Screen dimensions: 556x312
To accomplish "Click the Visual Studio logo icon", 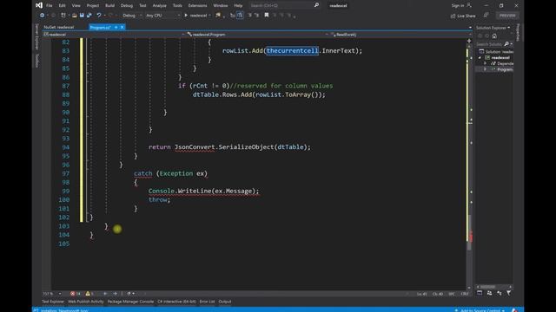I will pyautogui.click(x=39, y=5).
